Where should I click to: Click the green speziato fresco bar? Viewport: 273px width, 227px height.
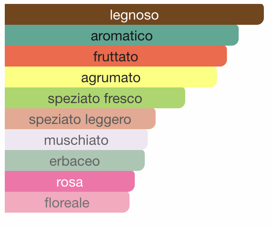point(95,98)
